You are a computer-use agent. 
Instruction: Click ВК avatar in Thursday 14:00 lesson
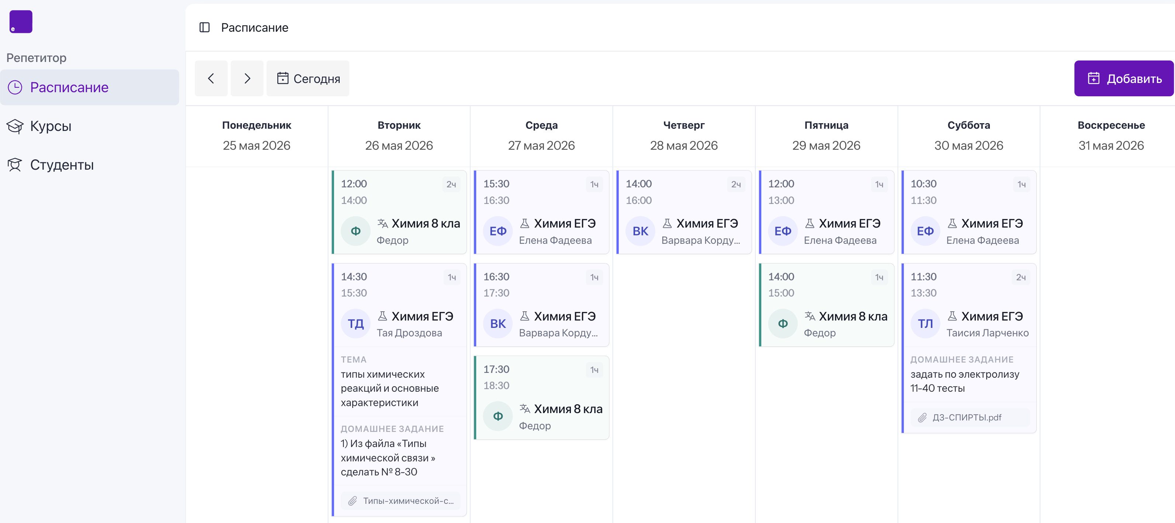click(640, 231)
